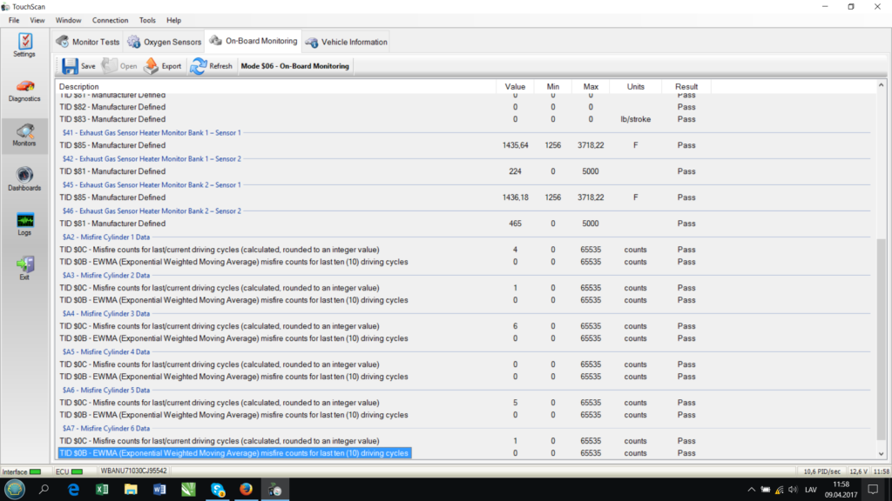
Task: Click scrollbar up arrow in results list
Action: (882, 85)
